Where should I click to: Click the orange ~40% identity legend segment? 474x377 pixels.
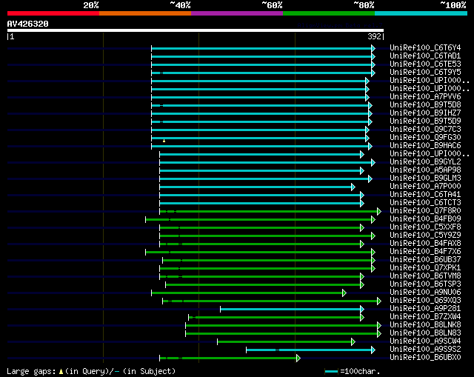[x=145, y=13]
